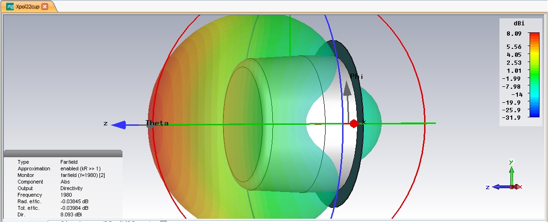
Task: Click the Type label in info box
Action: point(24,162)
